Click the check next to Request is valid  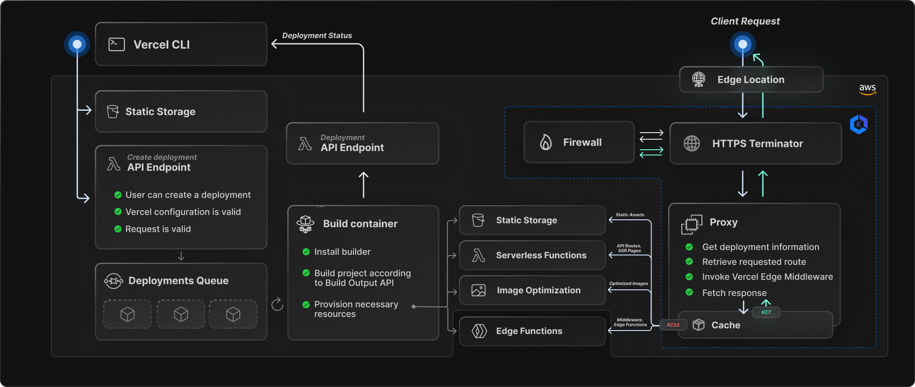118,229
